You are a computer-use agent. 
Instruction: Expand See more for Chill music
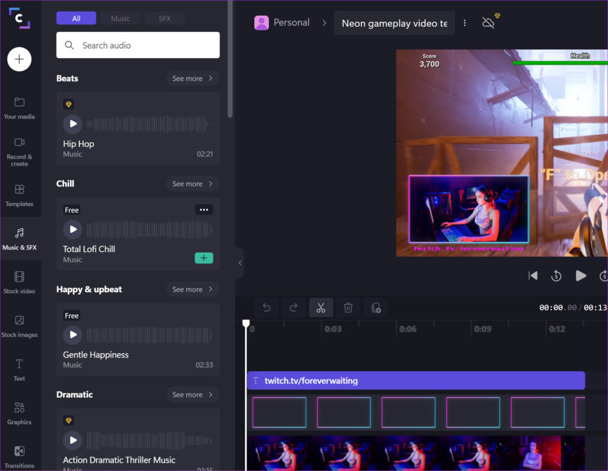192,184
